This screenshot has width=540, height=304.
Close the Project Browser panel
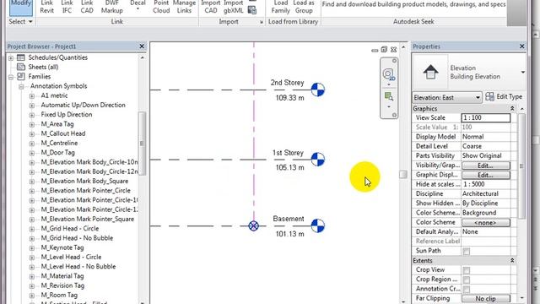point(142,46)
